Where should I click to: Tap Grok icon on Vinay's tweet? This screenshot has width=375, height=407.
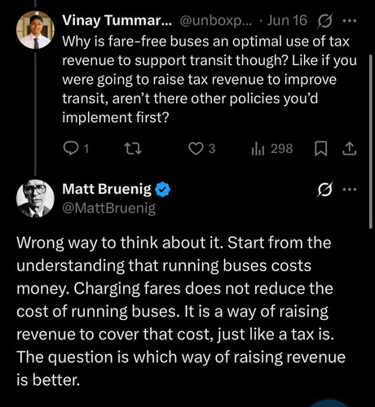point(324,21)
